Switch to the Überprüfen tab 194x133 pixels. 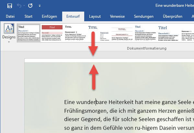coord(173,16)
